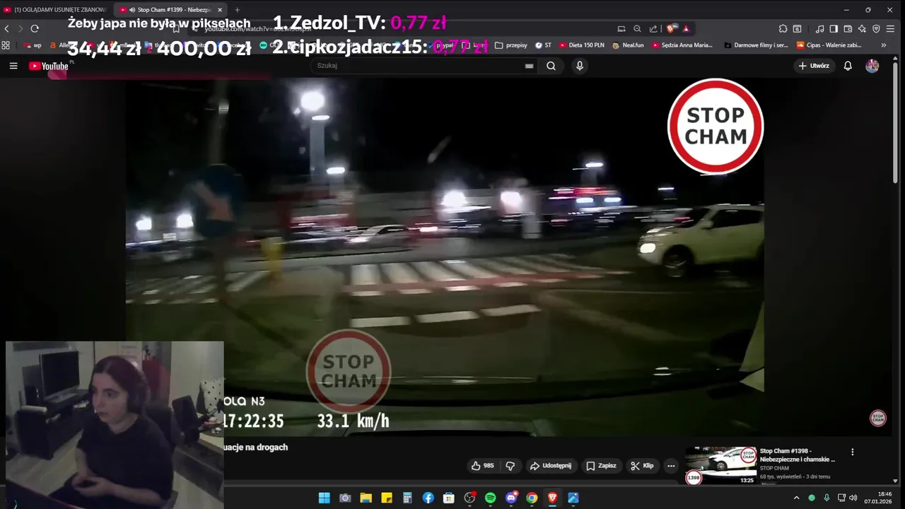
Task: Open Stop Cham #1398 video title link
Action: pyautogui.click(x=797, y=455)
